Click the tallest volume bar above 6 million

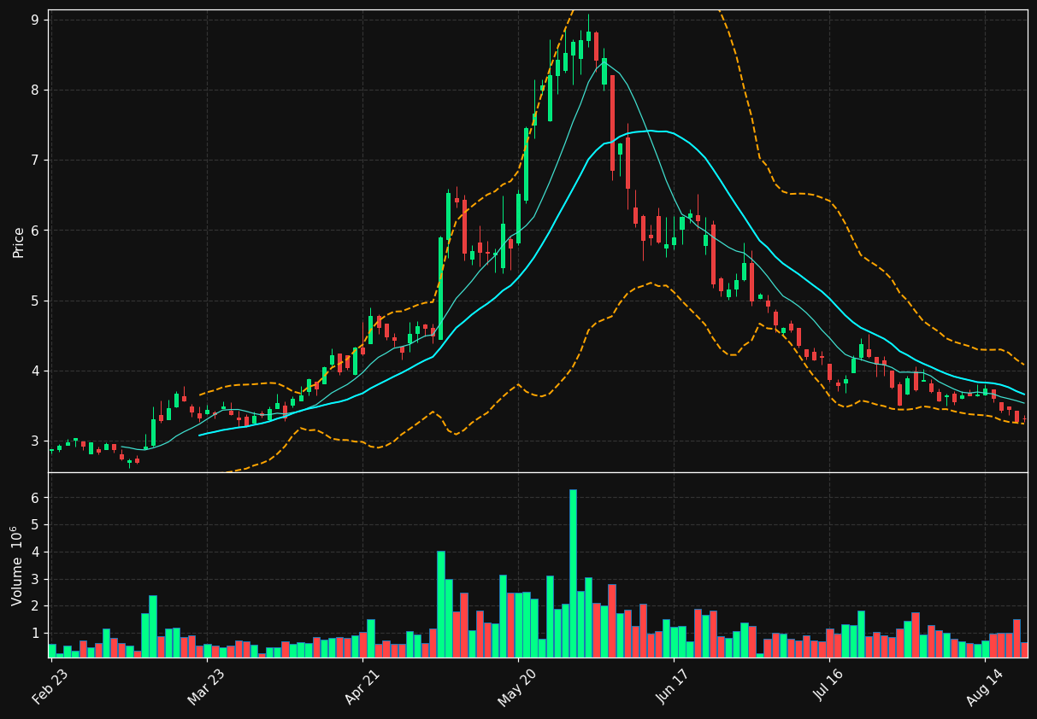point(573,573)
